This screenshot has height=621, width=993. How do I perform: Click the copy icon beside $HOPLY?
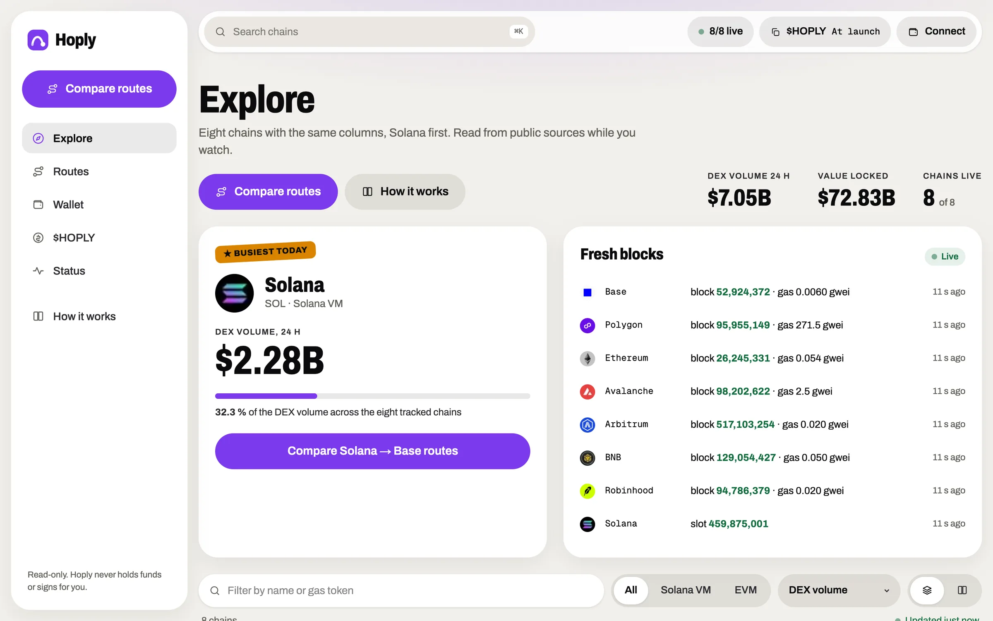click(x=776, y=32)
